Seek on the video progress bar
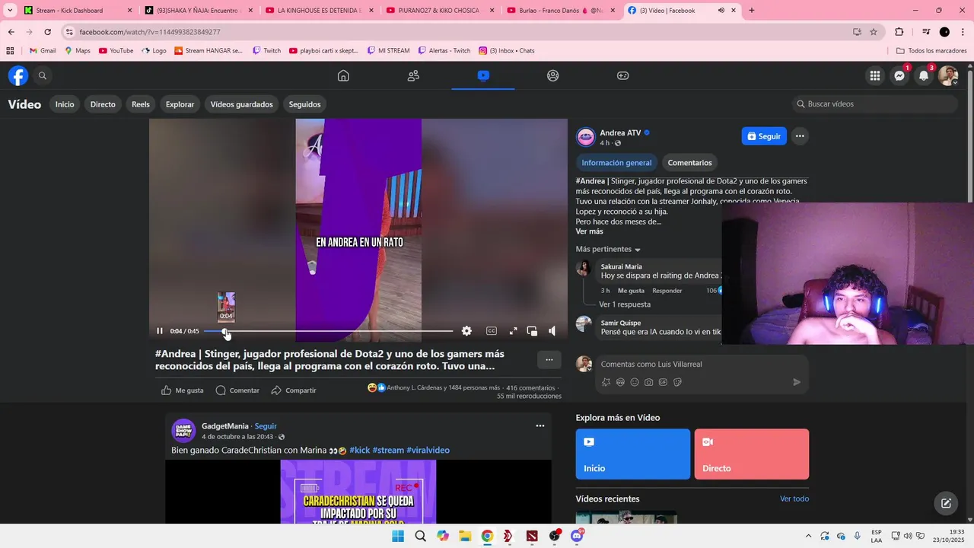The image size is (974, 548). pos(329,331)
